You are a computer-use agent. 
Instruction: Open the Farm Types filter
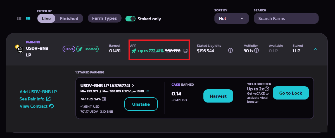[x=104, y=18]
